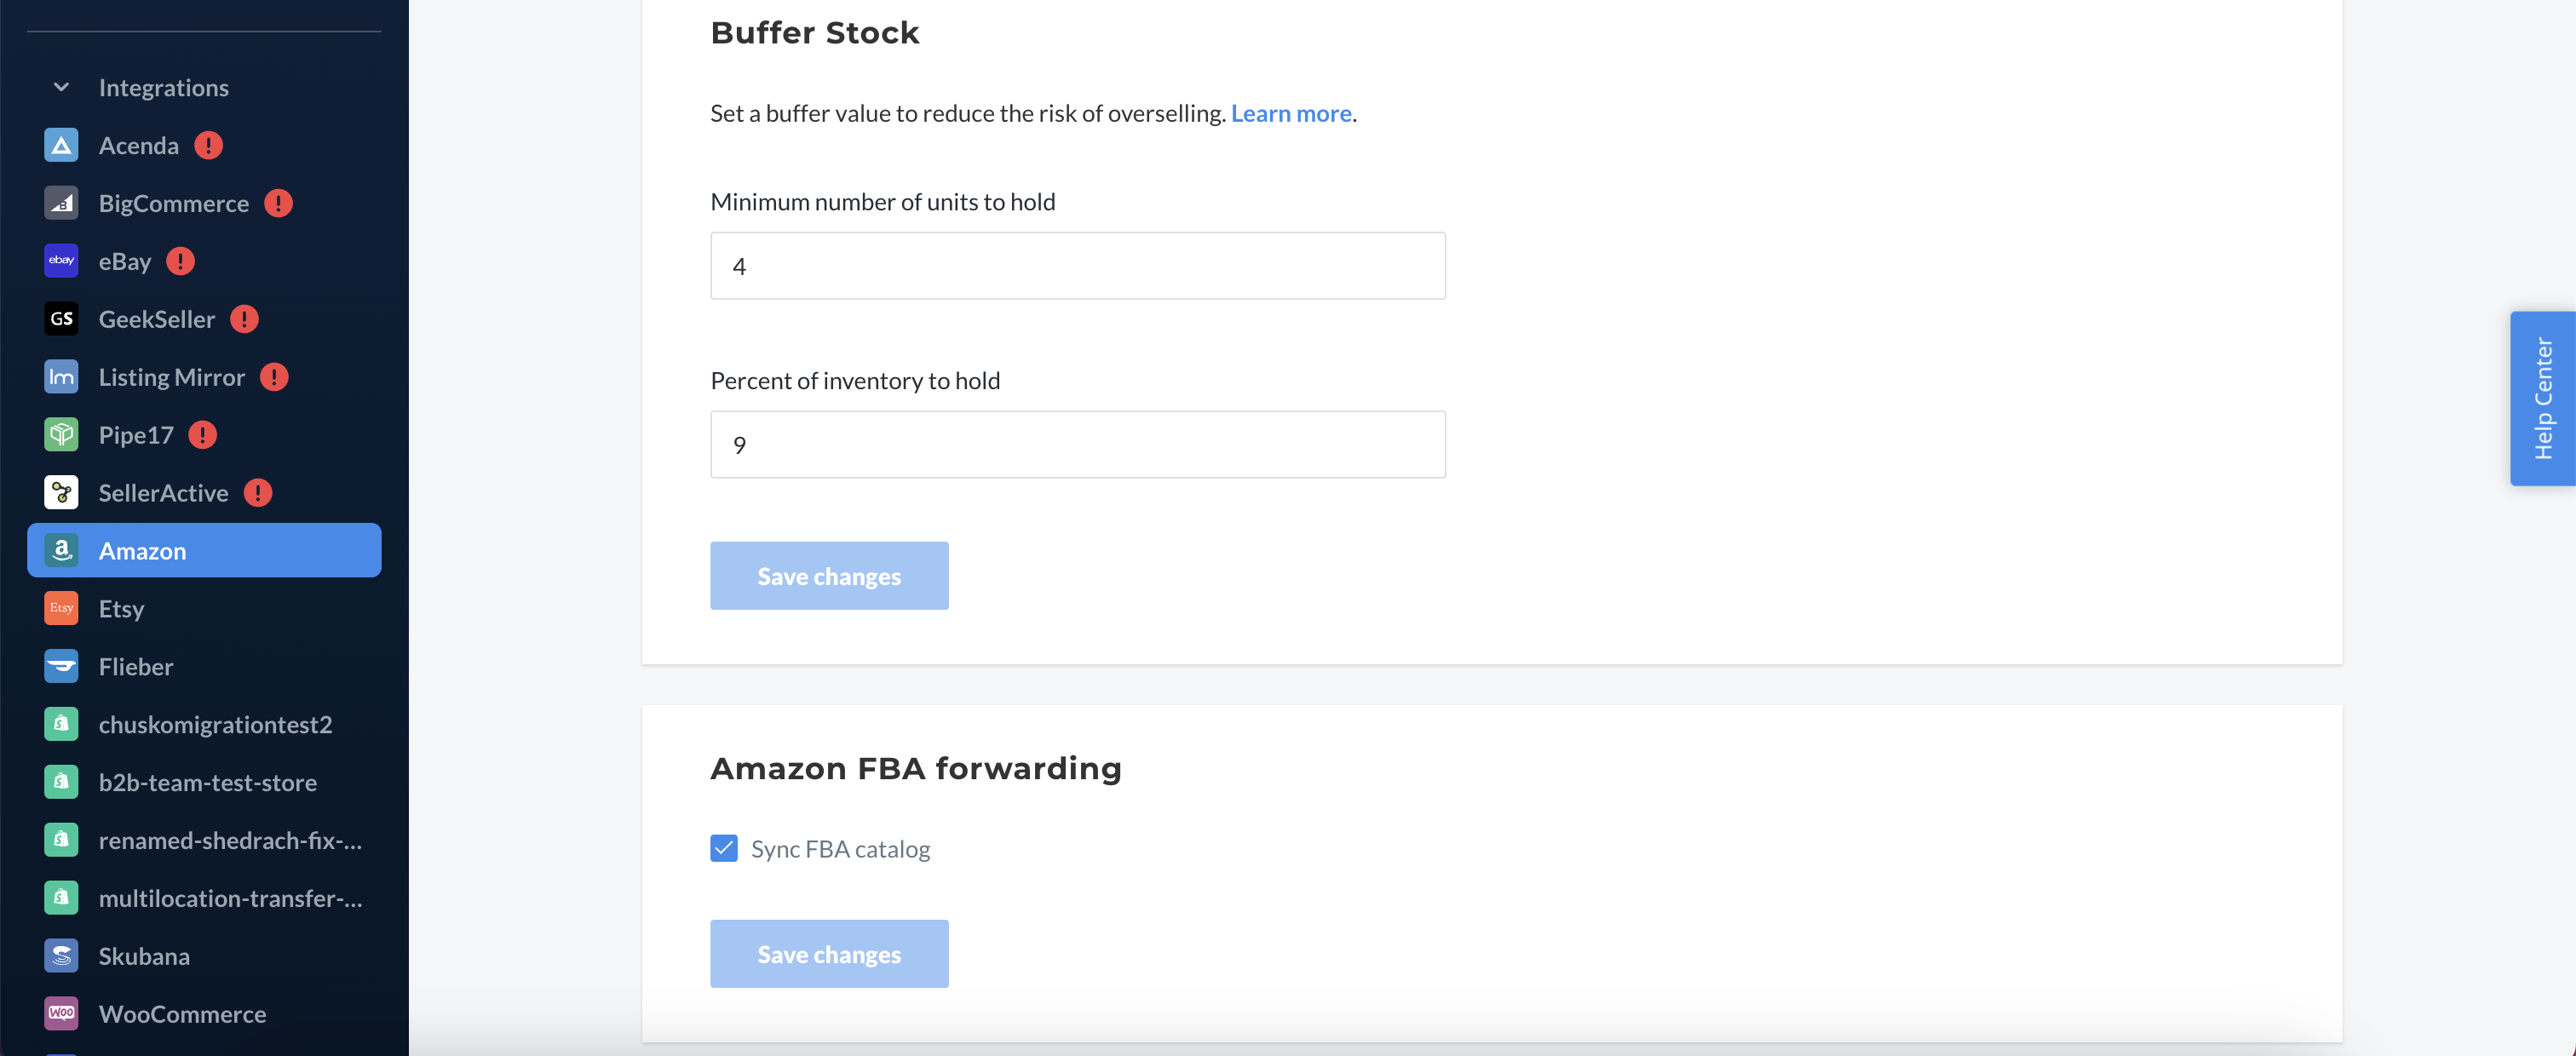Open the Help Center side tab

click(x=2542, y=399)
